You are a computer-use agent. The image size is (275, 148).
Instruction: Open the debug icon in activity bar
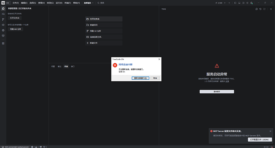3,30
